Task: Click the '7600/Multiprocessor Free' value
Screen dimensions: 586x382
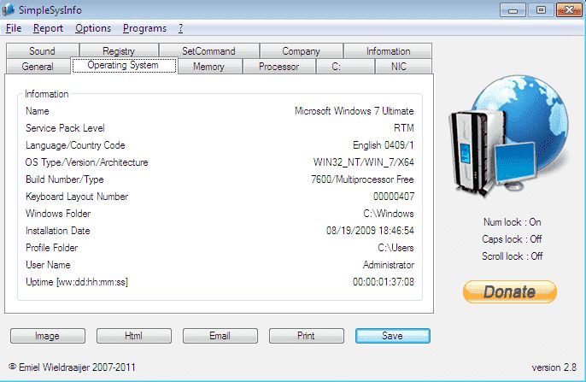Action: [x=362, y=179]
